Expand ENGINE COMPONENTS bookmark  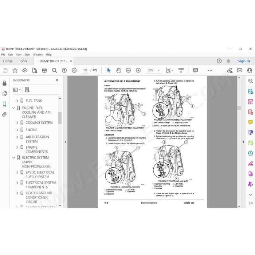(17, 147)
